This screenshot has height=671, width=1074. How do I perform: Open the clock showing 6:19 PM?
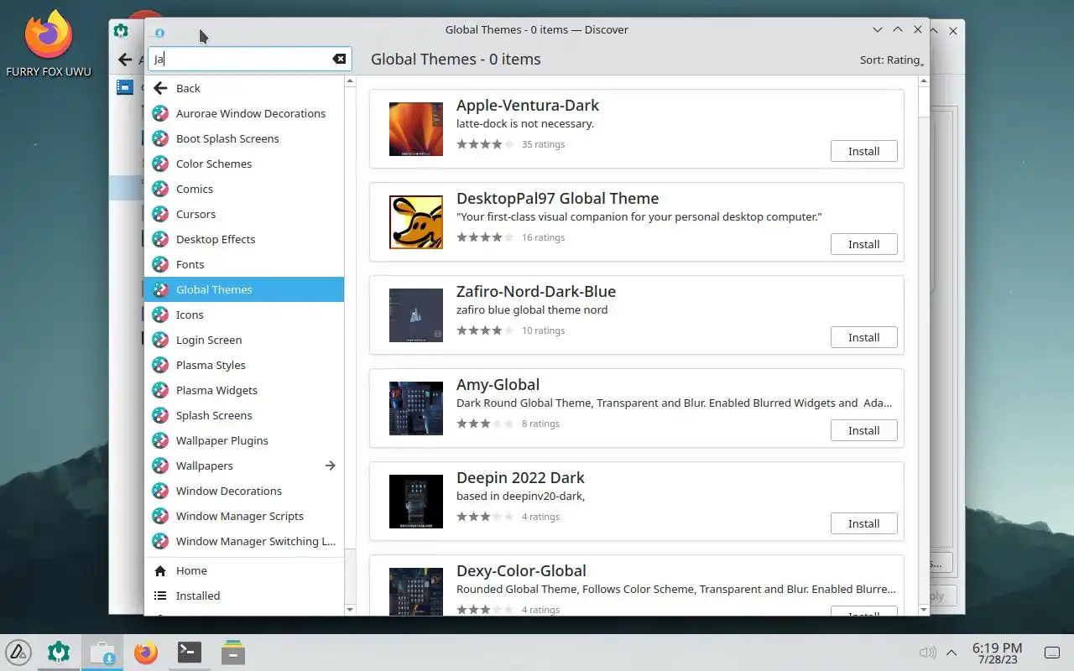point(997,653)
